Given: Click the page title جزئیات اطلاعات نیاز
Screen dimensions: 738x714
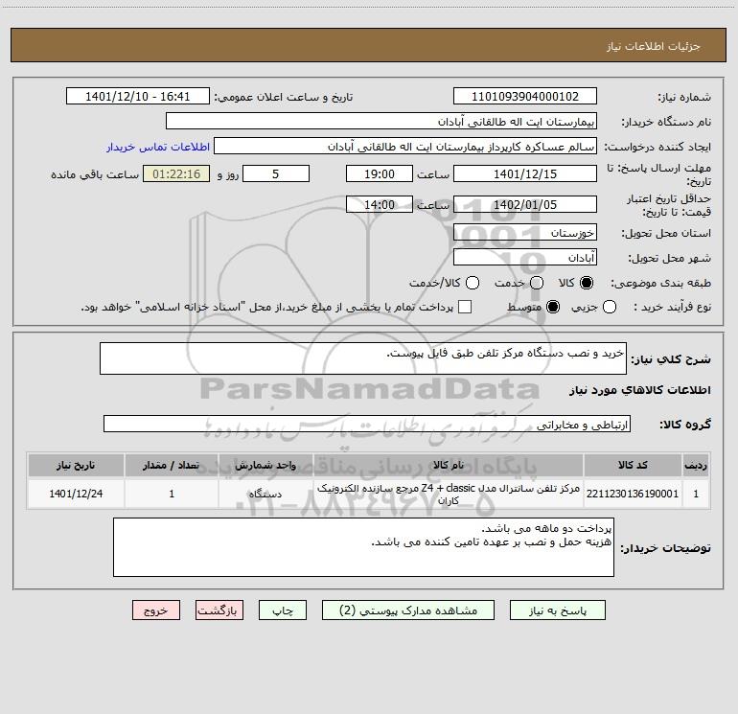Looking at the screenshot, I should (653, 46).
